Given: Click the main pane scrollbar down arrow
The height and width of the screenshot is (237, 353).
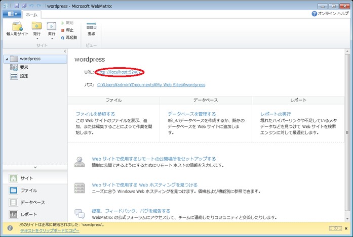Looking at the screenshot, I should (347, 219).
